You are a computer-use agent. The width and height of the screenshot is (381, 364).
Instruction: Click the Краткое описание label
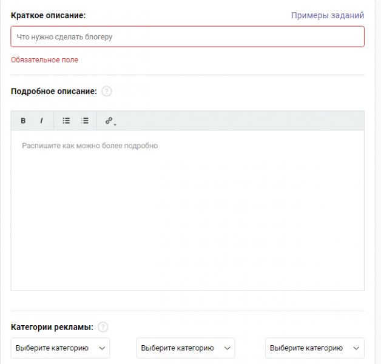[x=49, y=15]
